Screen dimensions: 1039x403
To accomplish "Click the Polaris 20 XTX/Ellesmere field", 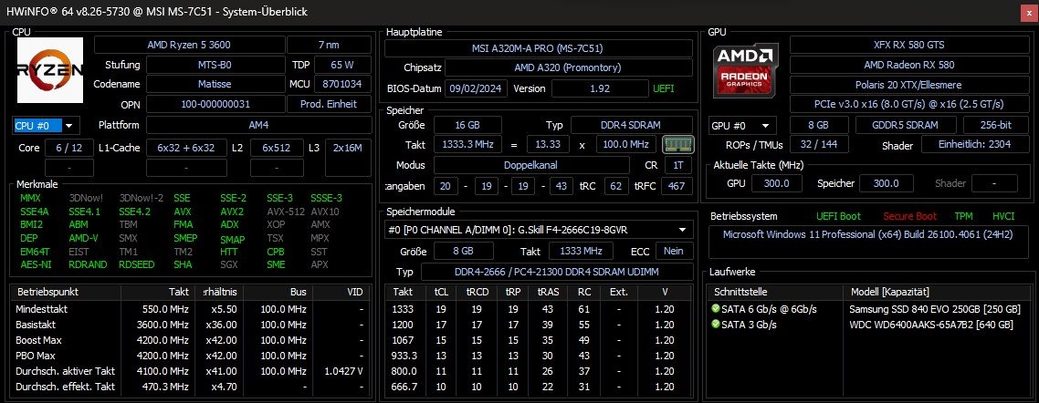I will [908, 85].
